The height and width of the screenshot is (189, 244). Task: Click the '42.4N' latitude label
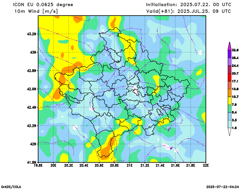[32, 107]
